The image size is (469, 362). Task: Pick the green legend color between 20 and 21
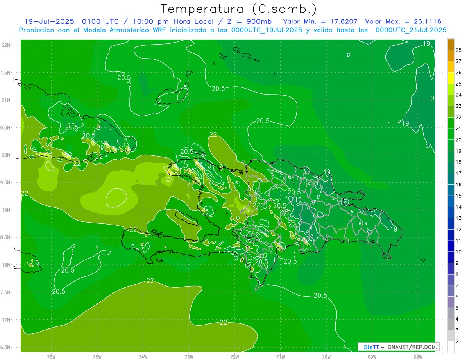[451, 134]
